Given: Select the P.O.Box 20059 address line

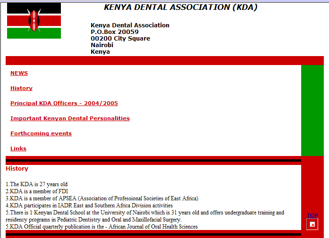Looking at the screenshot, I should click(115, 32).
